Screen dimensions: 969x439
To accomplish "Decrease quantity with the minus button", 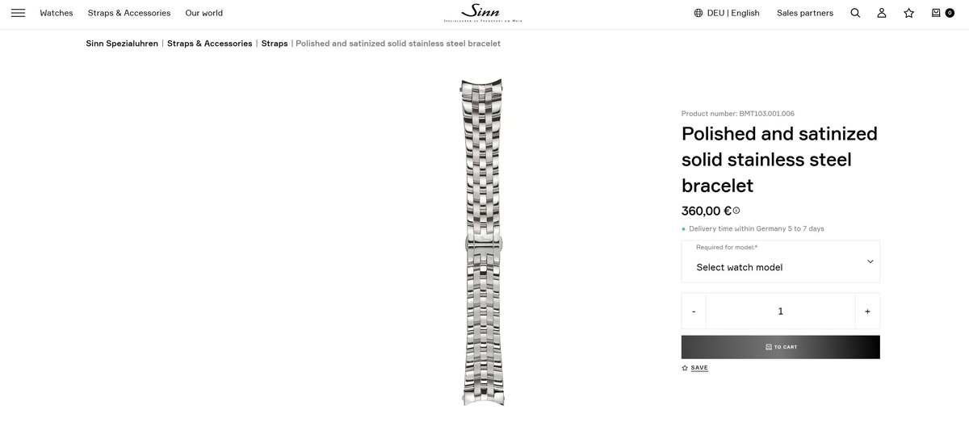I will point(694,311).
